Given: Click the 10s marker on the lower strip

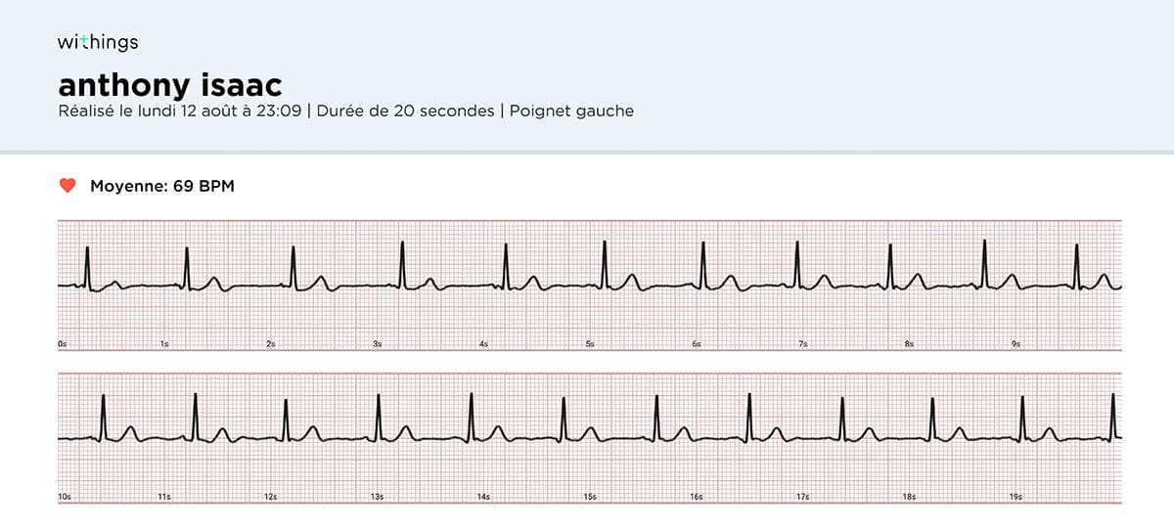Looking at the screenshot, I should pos(65,497).
